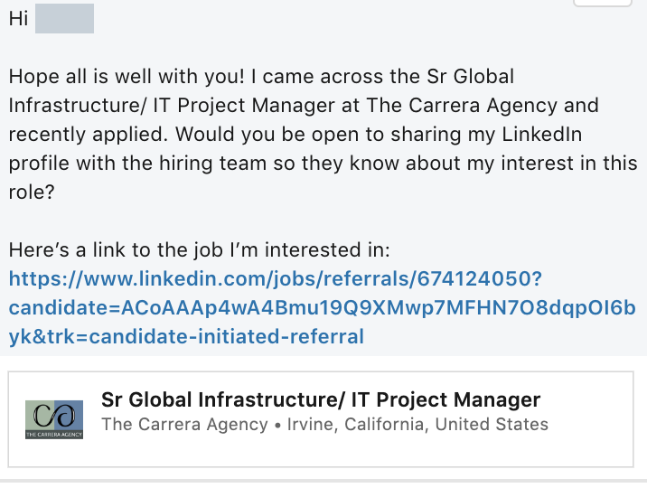Click The Carrera Agency company name in card
647x488 pixels.
(x=185, y=425)
